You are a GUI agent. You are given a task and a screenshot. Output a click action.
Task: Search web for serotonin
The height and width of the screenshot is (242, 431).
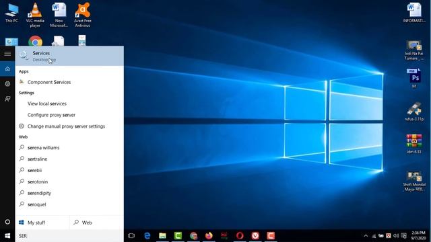click(69, 182)
